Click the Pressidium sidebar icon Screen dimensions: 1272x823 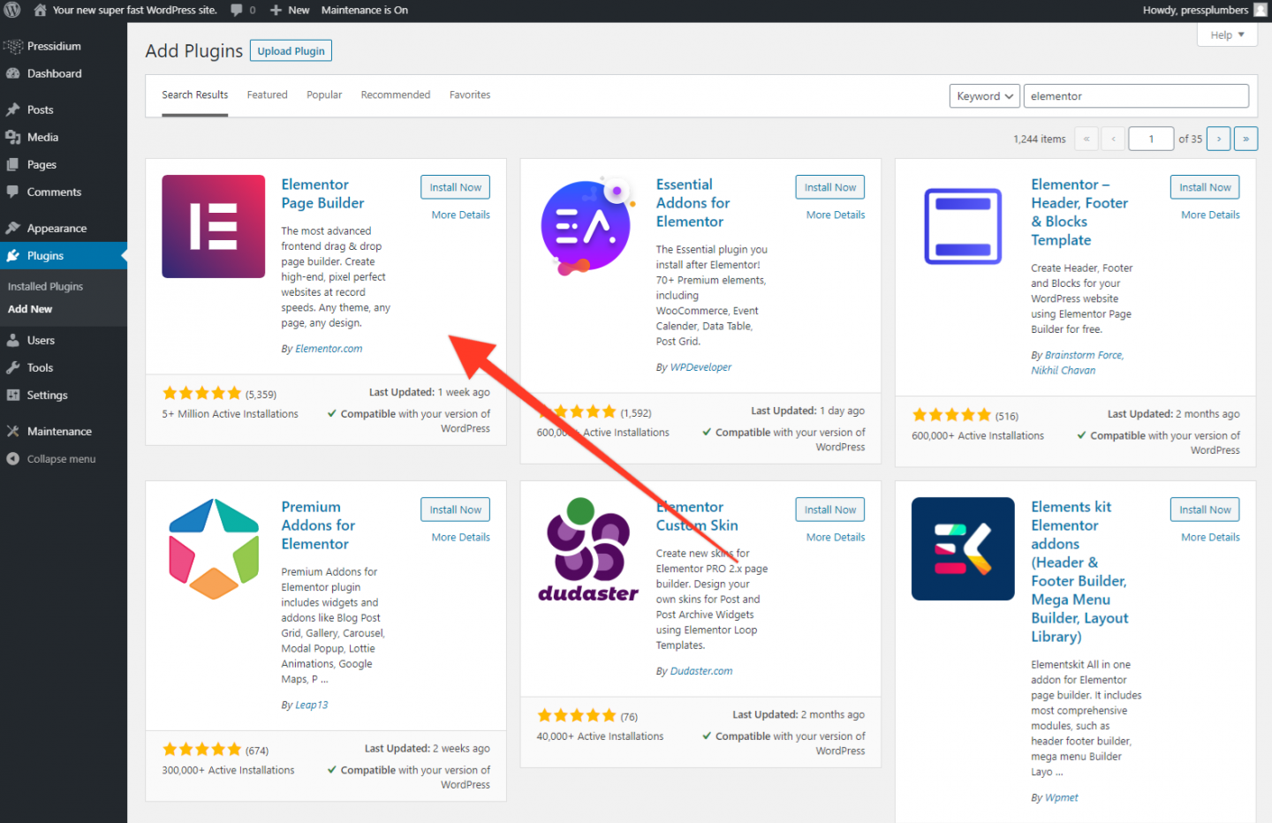point(13,46)
